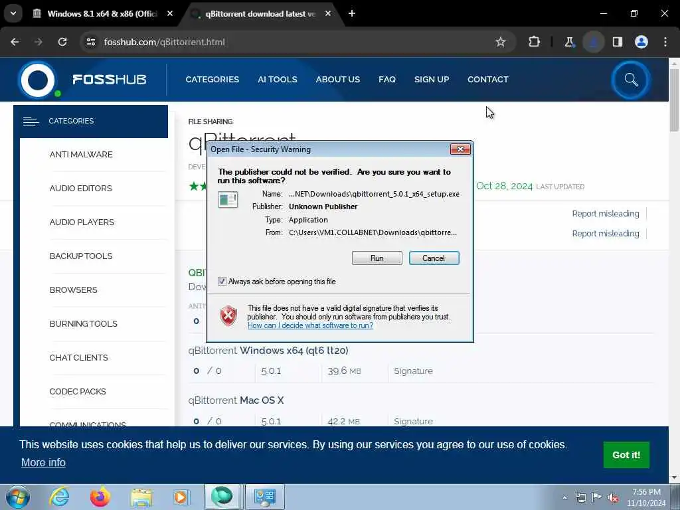The height and width of the screenshot is (510, 680).
Task: Open AI TOOLS in the navigation
Action: pos(278,80)
